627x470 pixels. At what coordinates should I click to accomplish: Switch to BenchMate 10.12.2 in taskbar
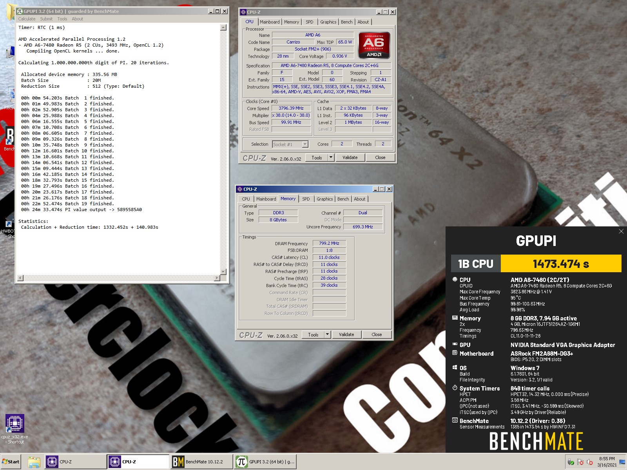pyautogui.click(x=201, y=462)
